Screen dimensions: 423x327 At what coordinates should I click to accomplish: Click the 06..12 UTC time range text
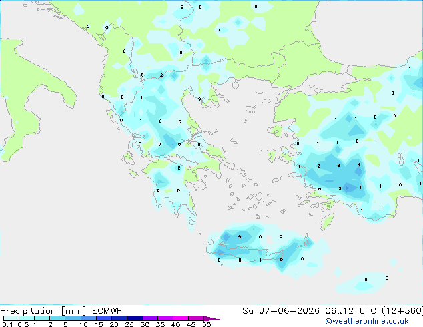pos(350,310)
